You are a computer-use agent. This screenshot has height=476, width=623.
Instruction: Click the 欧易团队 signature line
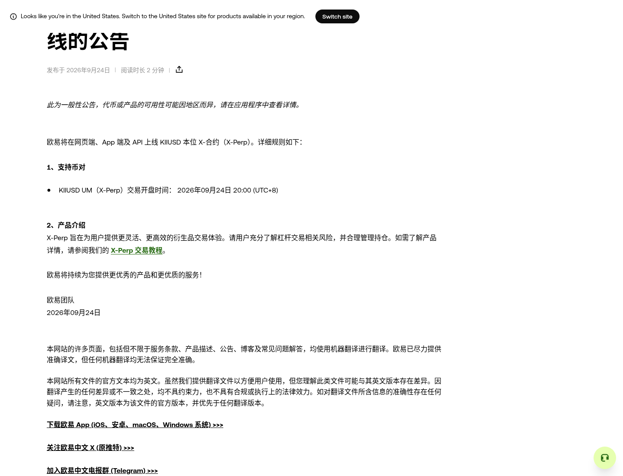61,300
